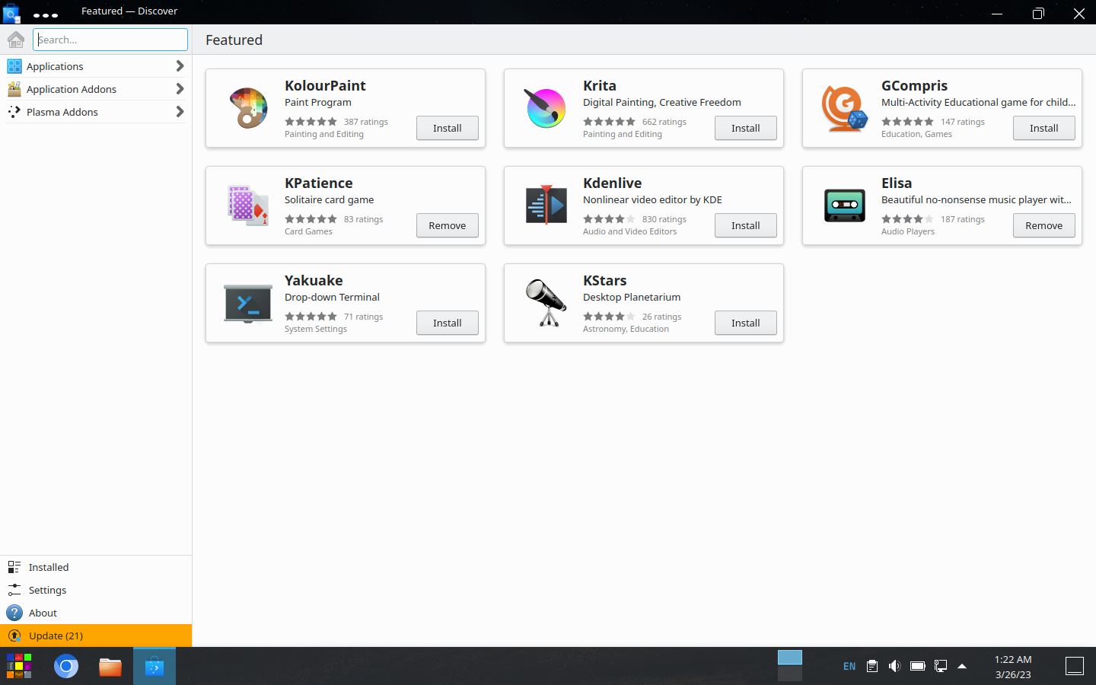Install Yakuake
The width and height of the screenshot is (1096, 685).
[x=448, y=323]
